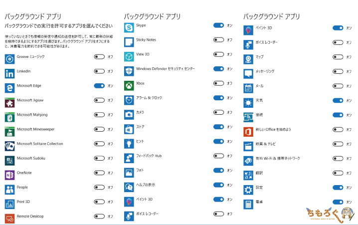
Task: Select the Microsoft Sudoku icon
Action: point(9,161)
